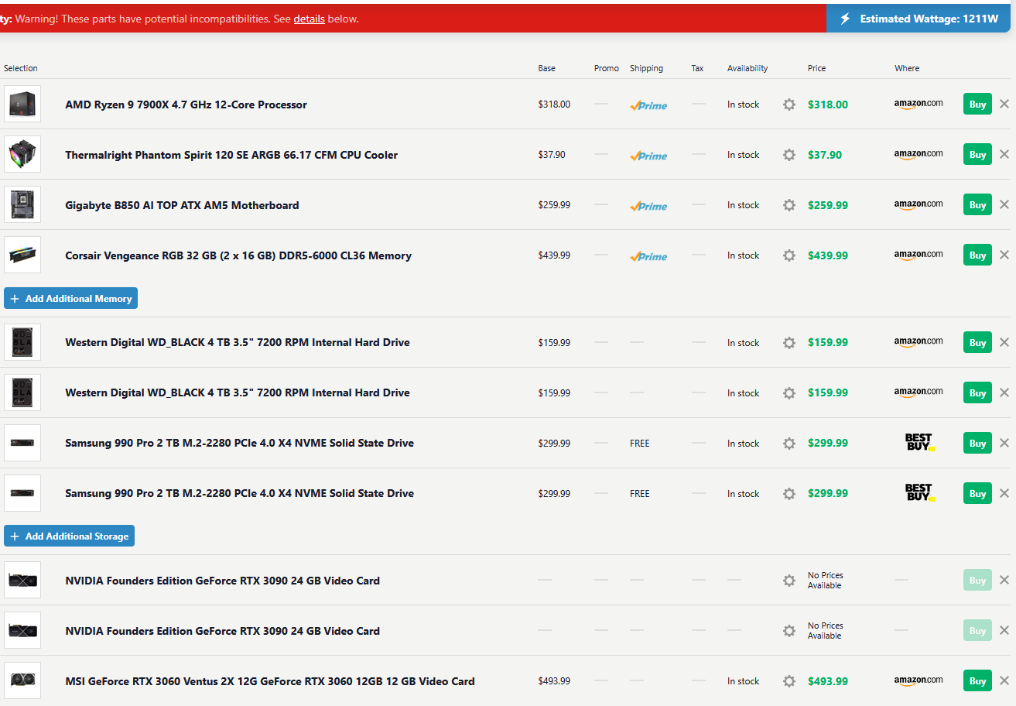Click the Estimated Wattage 1211W button
1016x706 pixels.
918,19
